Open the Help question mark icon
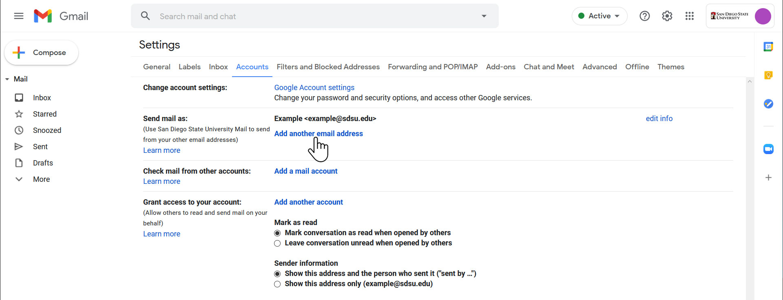 click(644, 16)
